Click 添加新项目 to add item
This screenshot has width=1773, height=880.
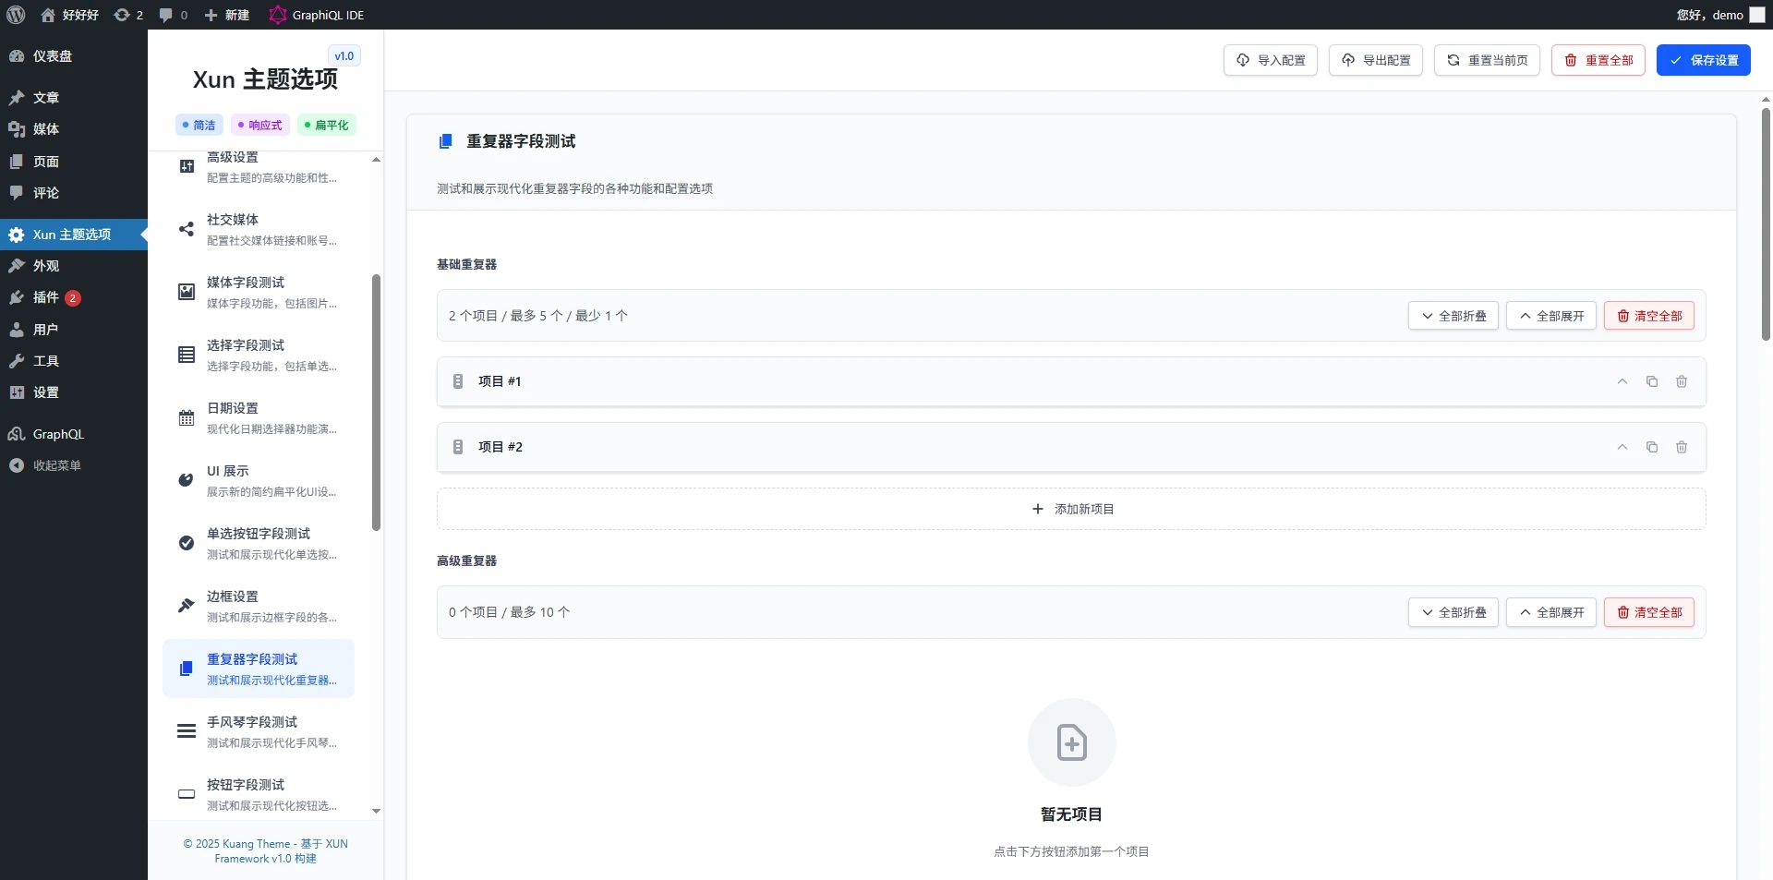[1071, 509]
